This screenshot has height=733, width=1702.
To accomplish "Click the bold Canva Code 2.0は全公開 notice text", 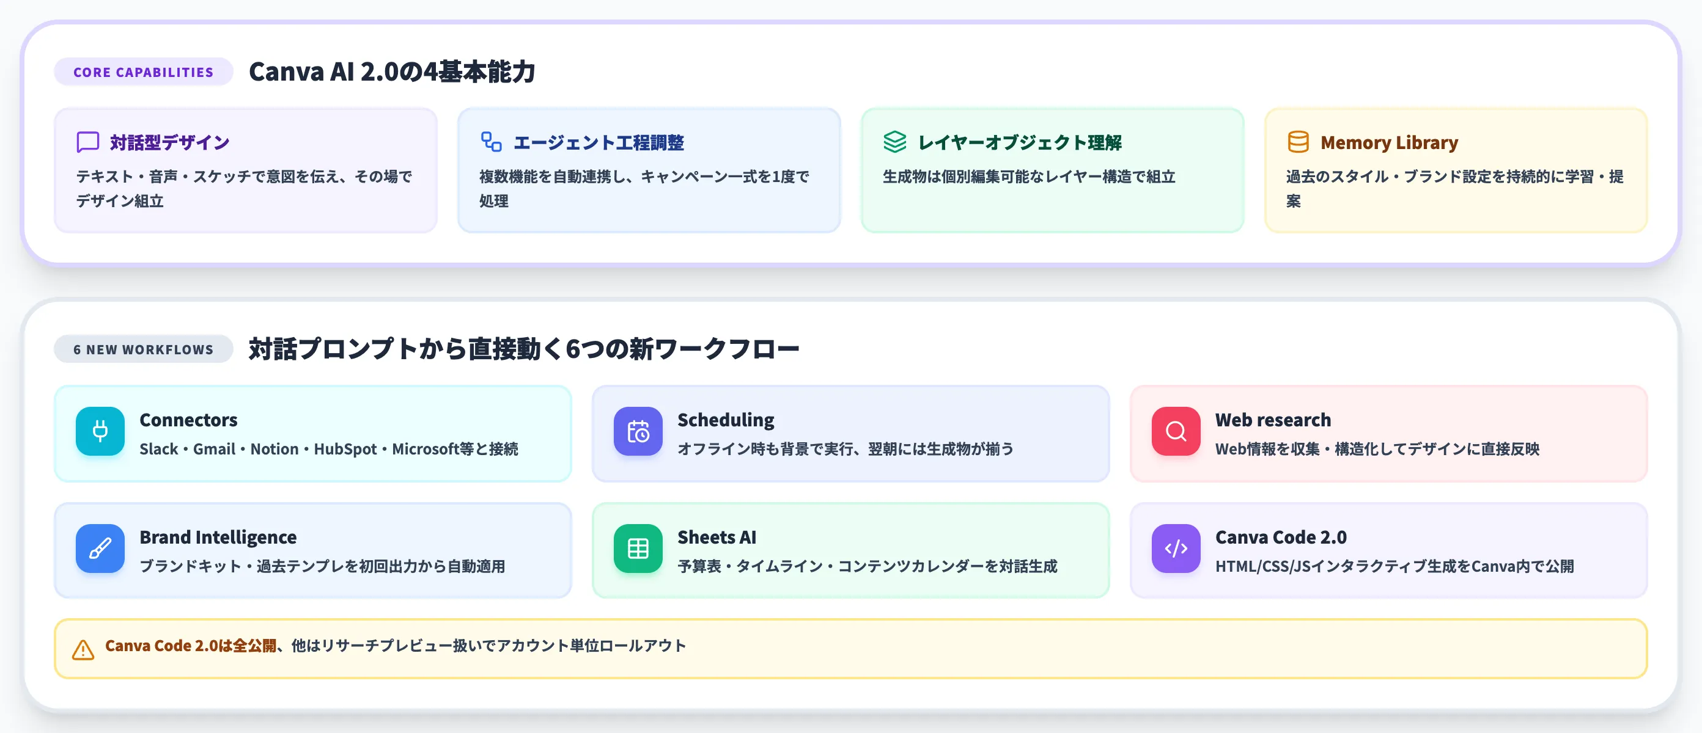I will (x=190, y=646).
